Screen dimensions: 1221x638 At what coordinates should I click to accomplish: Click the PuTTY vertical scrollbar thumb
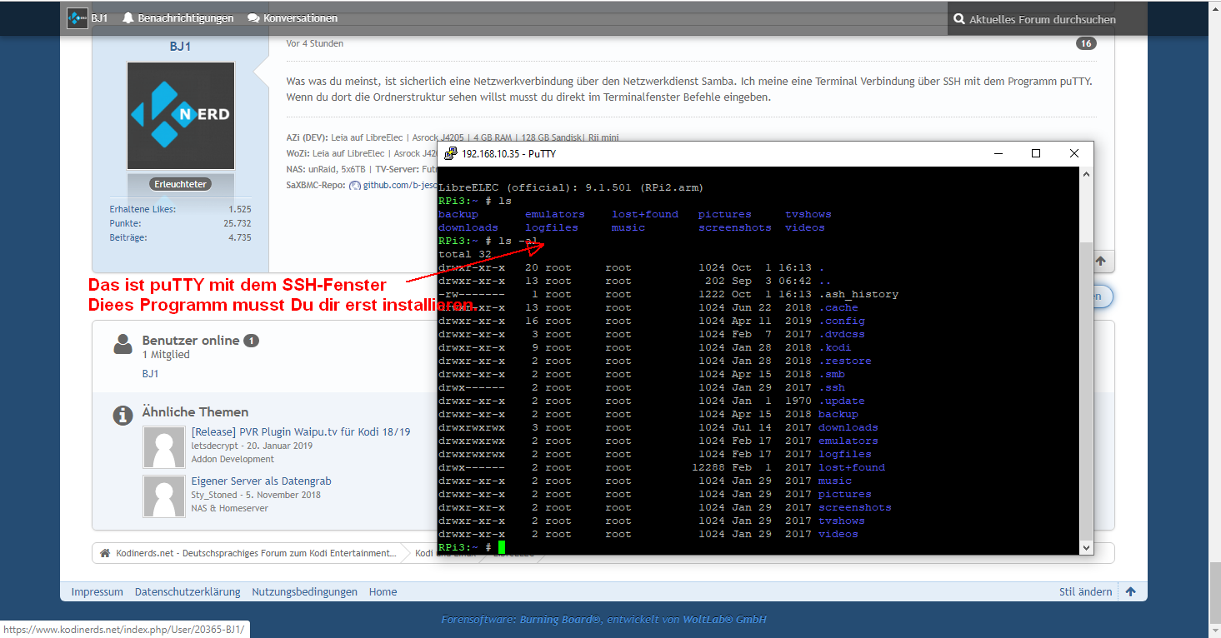point(1086,391)
